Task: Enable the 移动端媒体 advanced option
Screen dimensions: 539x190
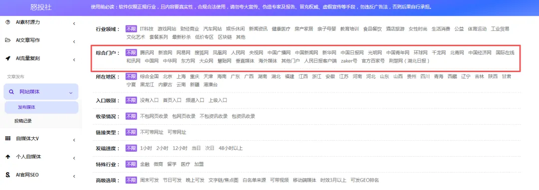Action: point(304,180)
